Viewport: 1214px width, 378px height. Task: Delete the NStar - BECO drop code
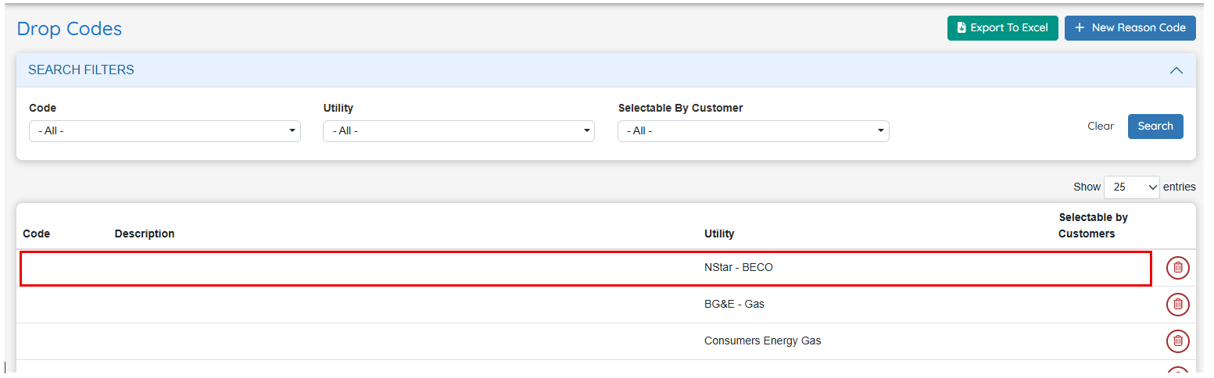click(x=1177, y=268)
